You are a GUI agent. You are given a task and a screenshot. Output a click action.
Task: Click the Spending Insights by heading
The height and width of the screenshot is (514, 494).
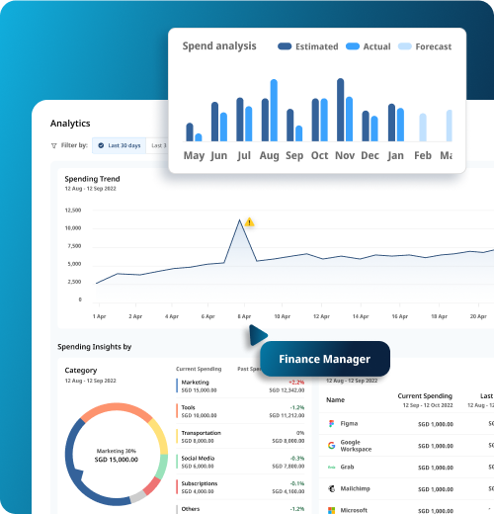95,347
